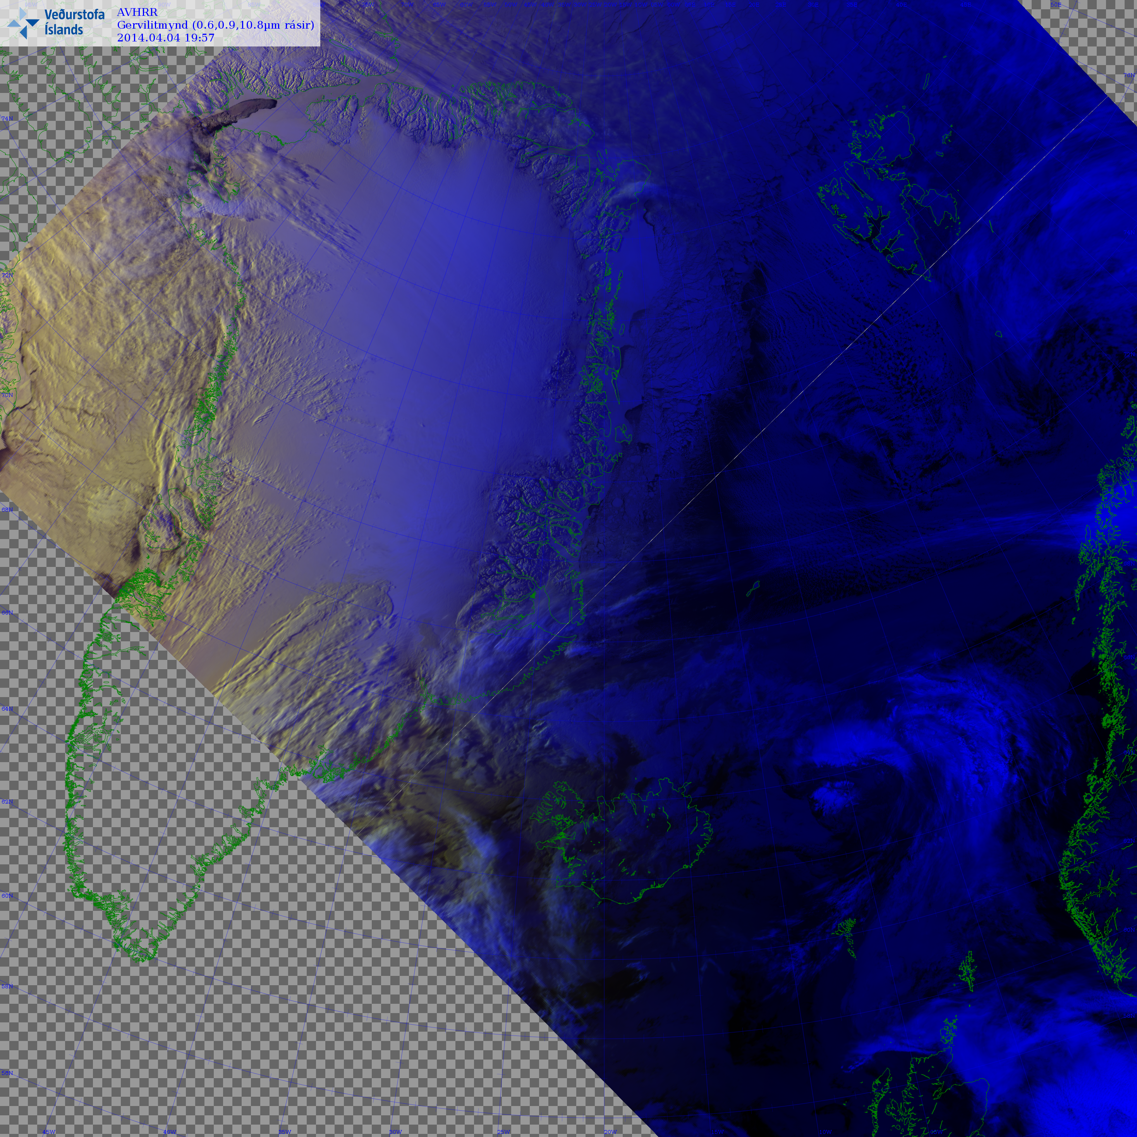Click the 74N latitude label
Image resolution: width=1137 pixels, height=1137 pixels.
pyautogui.click(x=7, y=119)
